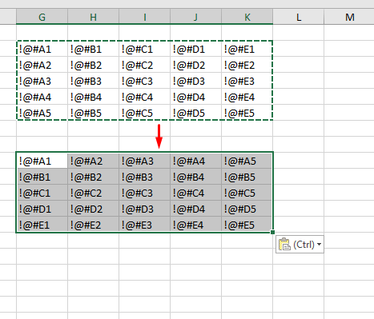The width and height of the screenshot is (374, 319).
Task: Select transposed cell !@#A5 in top row
Action: (247, 161)
